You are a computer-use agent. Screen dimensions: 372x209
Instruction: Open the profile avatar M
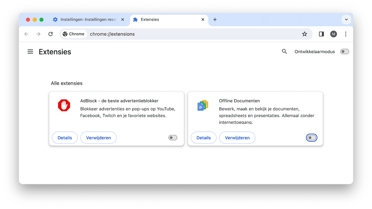(x=333, y=34)
